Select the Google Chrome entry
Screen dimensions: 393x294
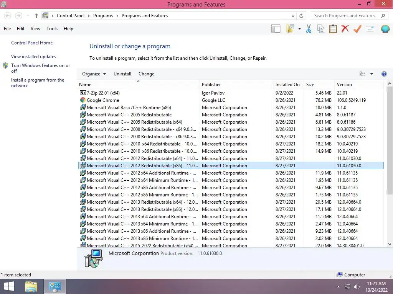pyautogui.click(x=231, y=100)
